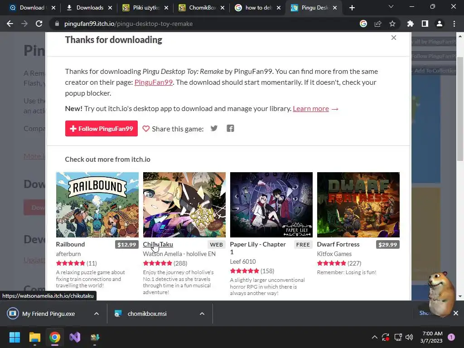The height and width of the screenshot is (348, 464).
Task: Click the Google icon in address bar
Action: coord(363,24)
